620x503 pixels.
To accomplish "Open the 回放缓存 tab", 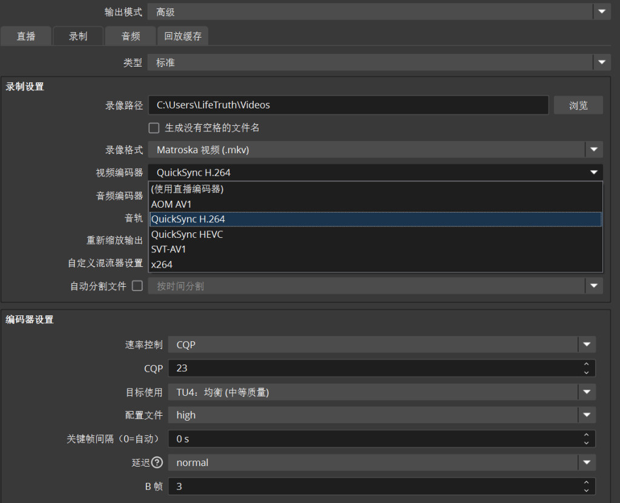I will (183, 36).
